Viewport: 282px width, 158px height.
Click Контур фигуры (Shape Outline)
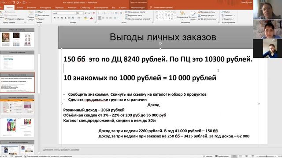(207, 15)
